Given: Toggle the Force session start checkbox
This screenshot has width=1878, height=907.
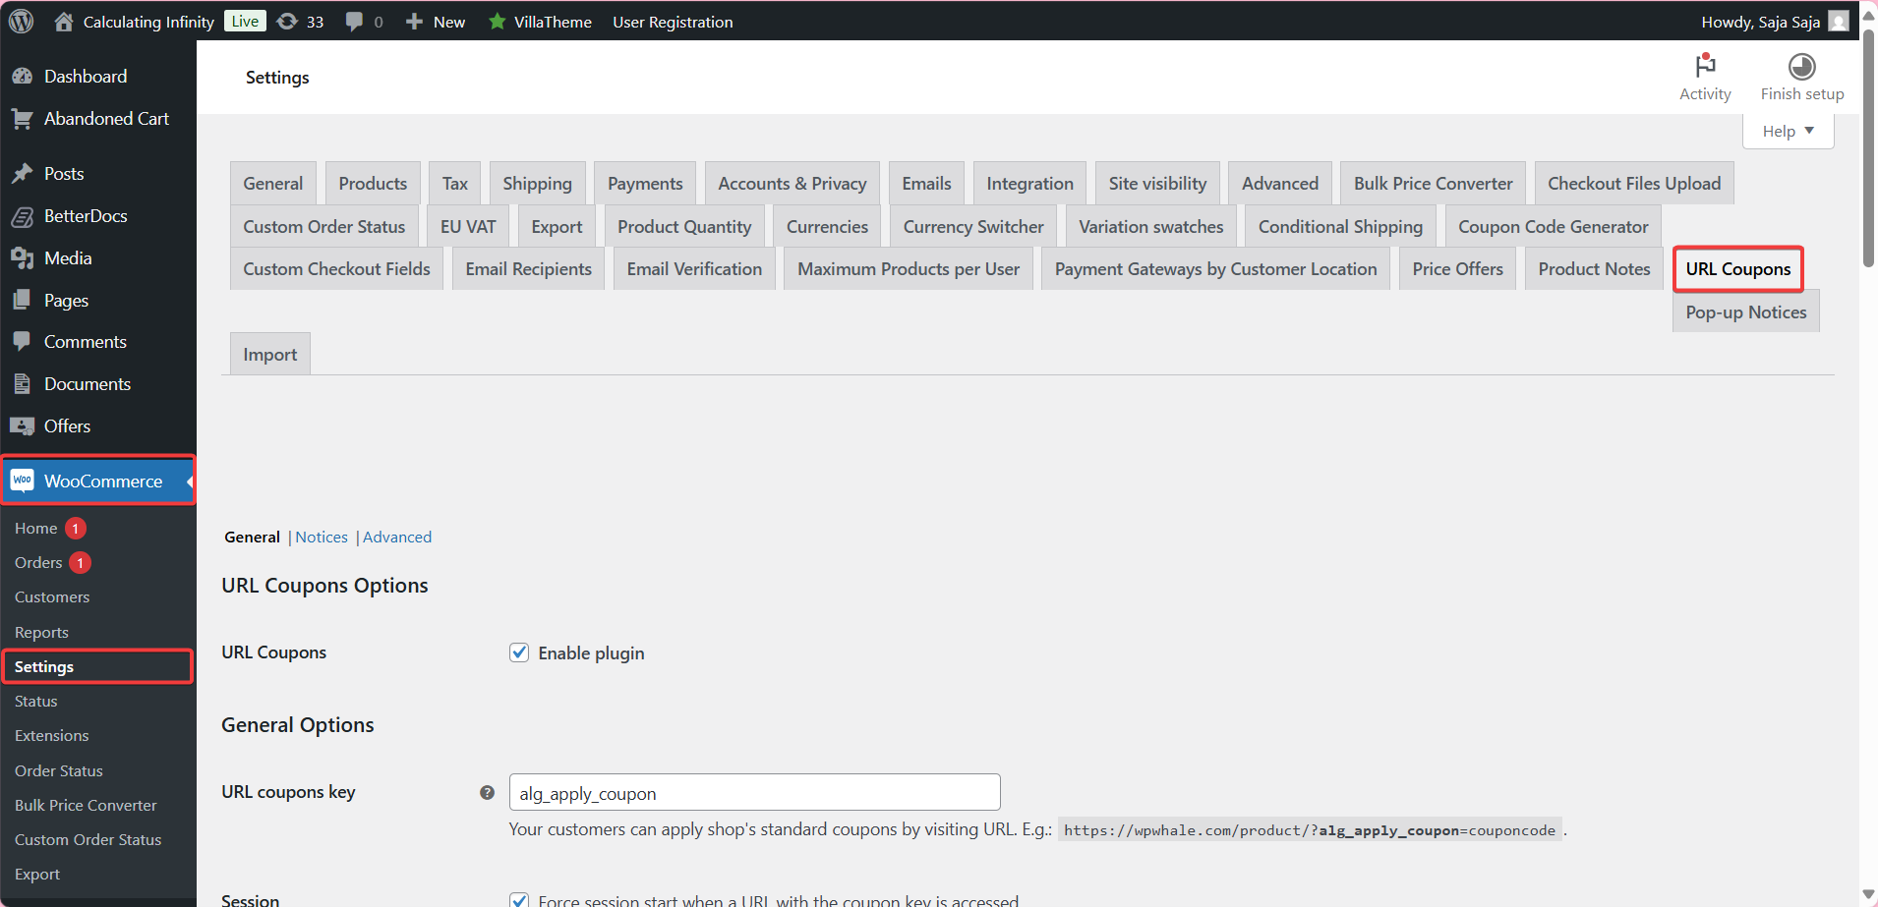Looking at the screenshot, I should 519,899.
